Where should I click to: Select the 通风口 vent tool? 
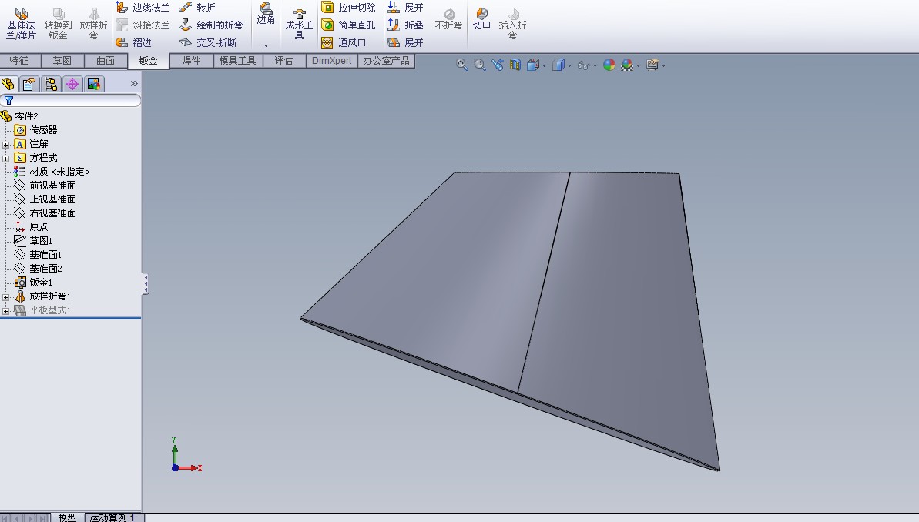click(344, 43)
